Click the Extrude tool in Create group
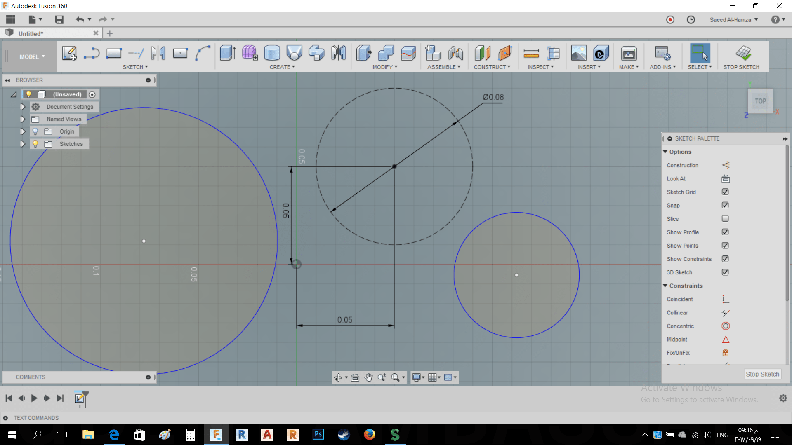792x445 pixels. 227,53
